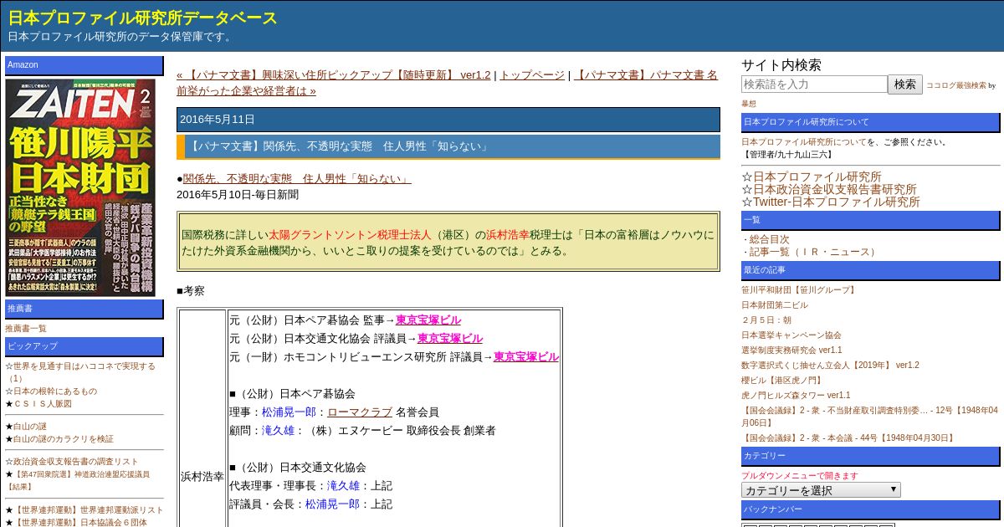This screenshot has width=1004, height=527.
Task: Go to next article パナマ文書 名前挙がった企業や経営者は
Action: coord(447,83)
